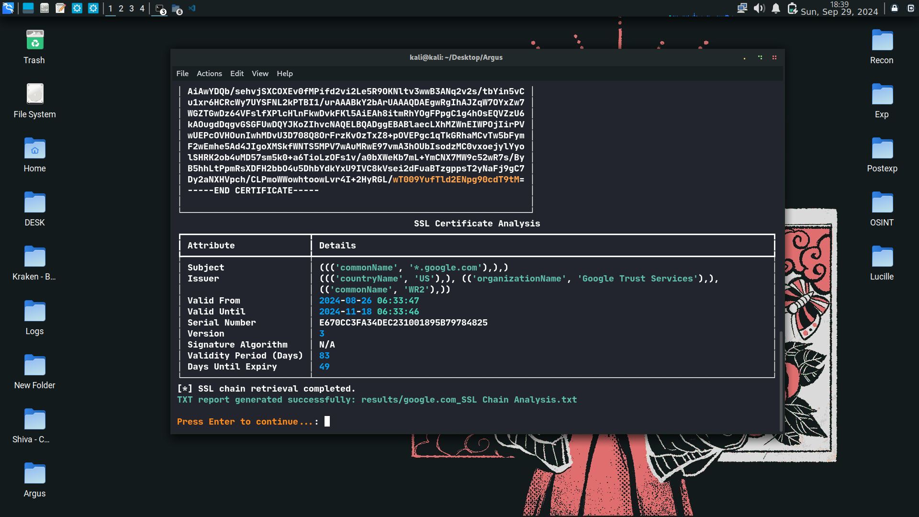The height and width of the screenshot is (517, 919).
Task: Focus the terminal group in the taskbar
Action: [x=158, y=8]
